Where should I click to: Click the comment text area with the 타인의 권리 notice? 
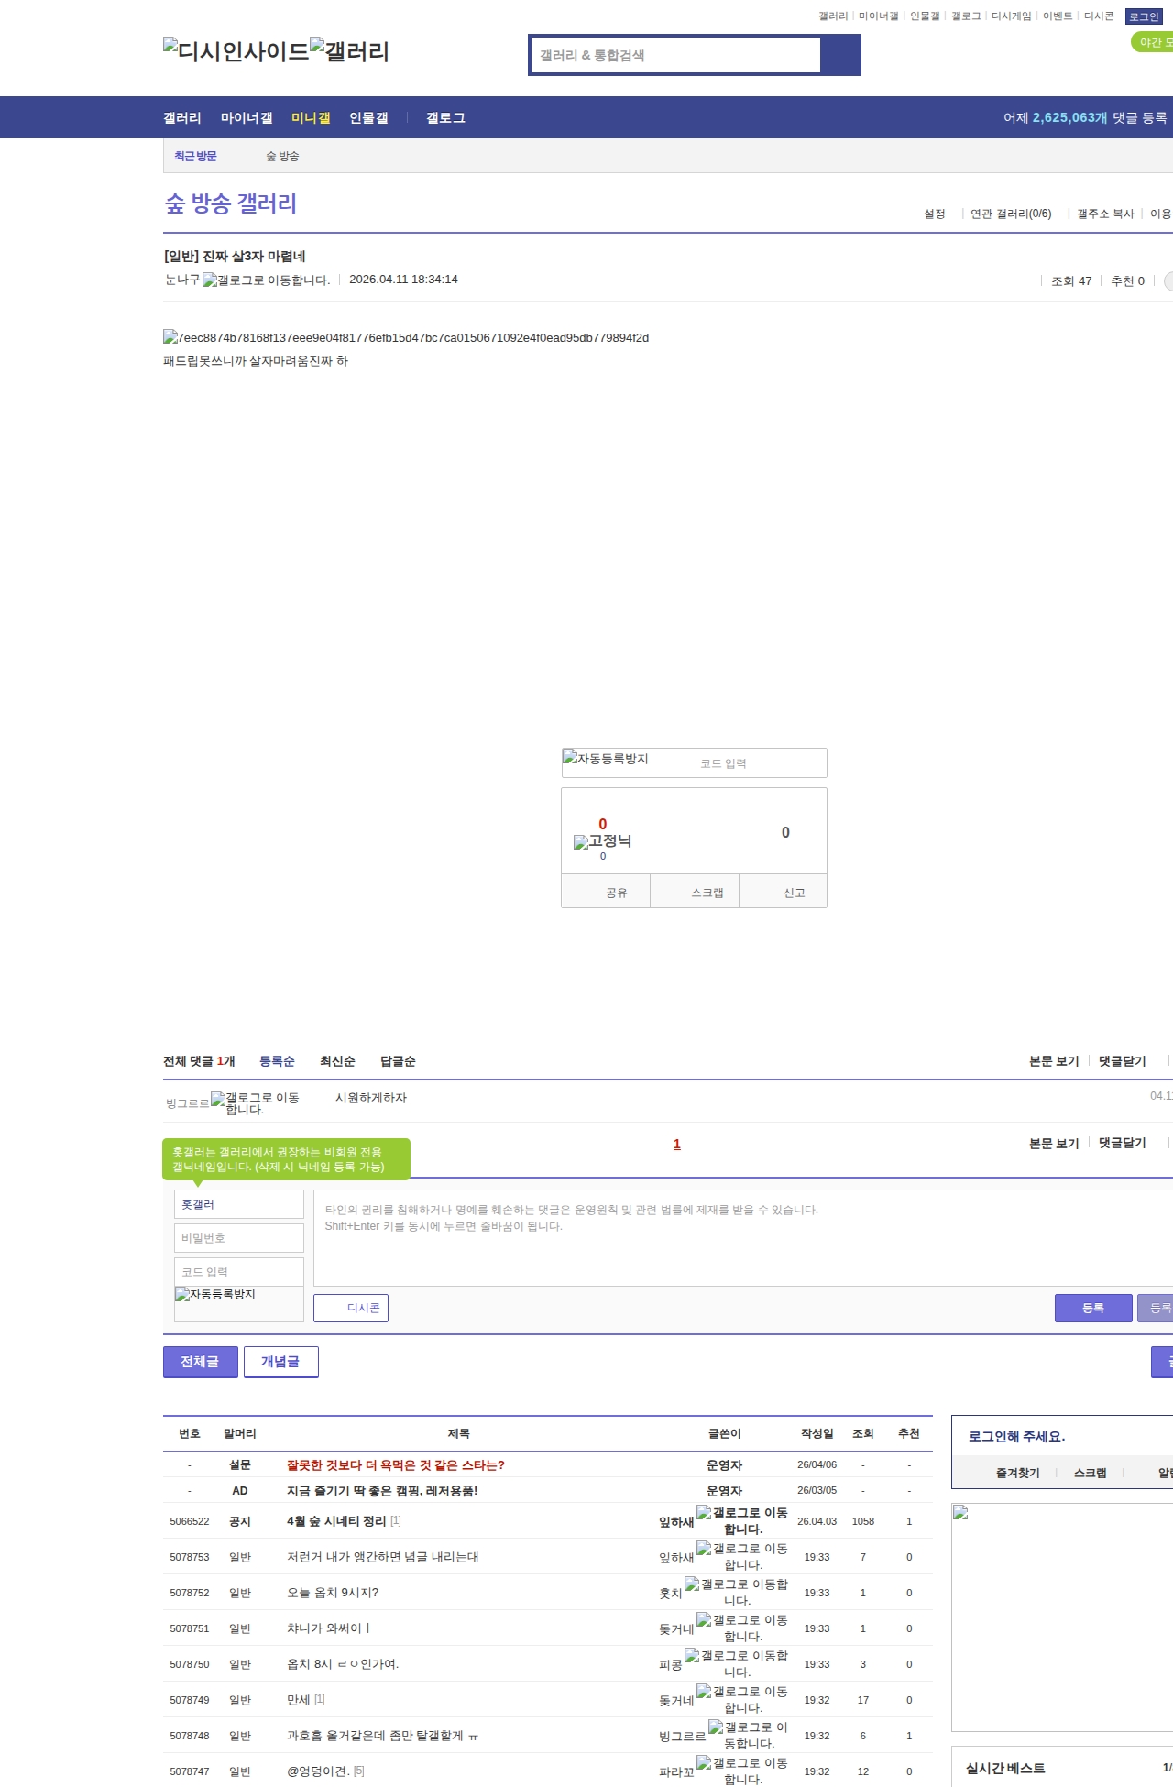[x=743, y=1238]
